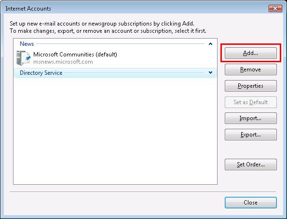
Task: Select the News group header label
Action: tap(27, 44)
